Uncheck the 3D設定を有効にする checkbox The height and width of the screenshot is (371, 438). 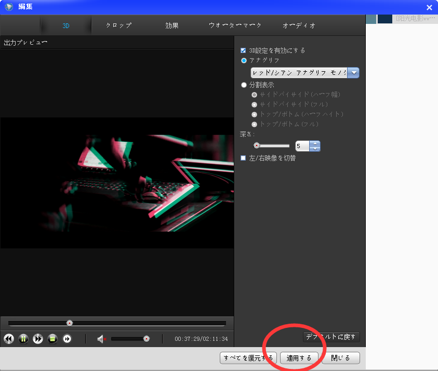[243, 50]
